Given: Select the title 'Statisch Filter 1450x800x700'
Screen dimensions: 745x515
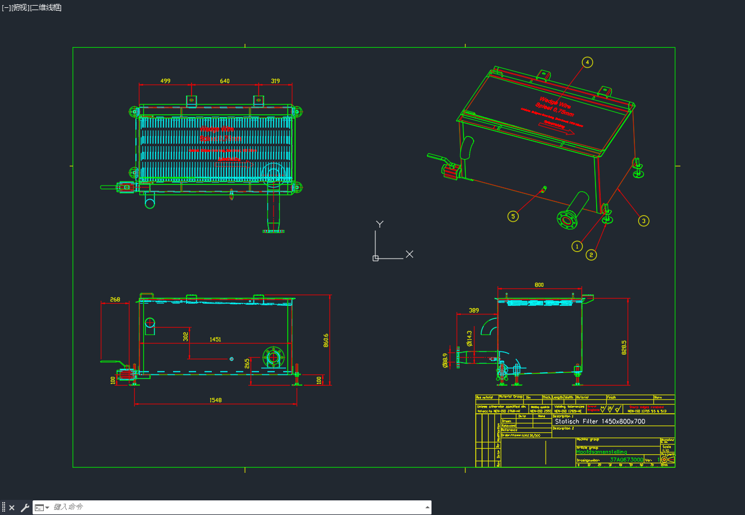Looking at the screenshot, I should [600, 421].
